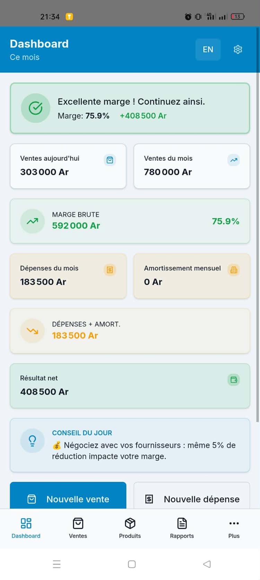260x580 pixels.
Task: Tap the wallet icon in Résultat net
Action: (x=234, y=380)
